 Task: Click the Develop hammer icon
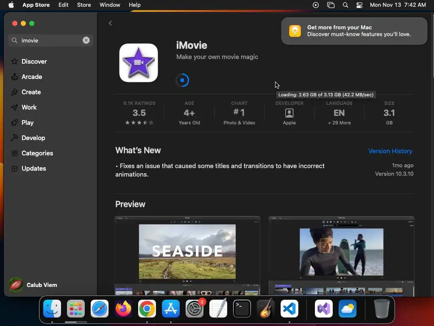click(x=14, y=138)
